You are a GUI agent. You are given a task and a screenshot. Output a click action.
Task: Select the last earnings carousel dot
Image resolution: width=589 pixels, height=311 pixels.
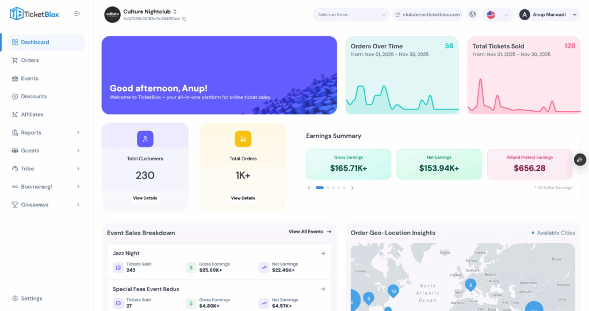(344, 187)
